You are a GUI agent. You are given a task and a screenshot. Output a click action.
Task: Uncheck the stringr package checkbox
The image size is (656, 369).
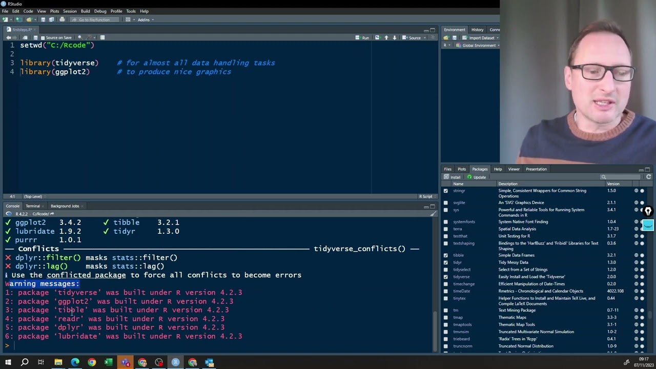click(x=445, y=191)
